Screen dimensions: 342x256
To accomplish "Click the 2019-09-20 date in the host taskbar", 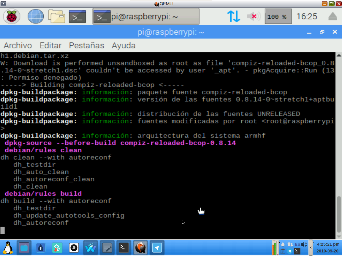I will tap(327, 251).
